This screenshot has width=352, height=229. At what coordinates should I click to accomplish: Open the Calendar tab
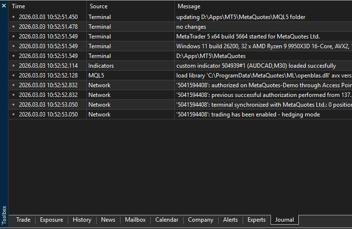166,220
